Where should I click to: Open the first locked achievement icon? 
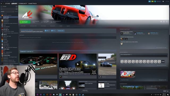[x=122, y=62]
